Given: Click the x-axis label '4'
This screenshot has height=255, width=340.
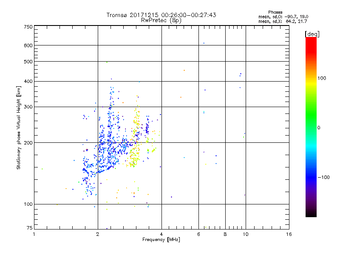Looking at the screenshot, I should click(x=161, y=235).
